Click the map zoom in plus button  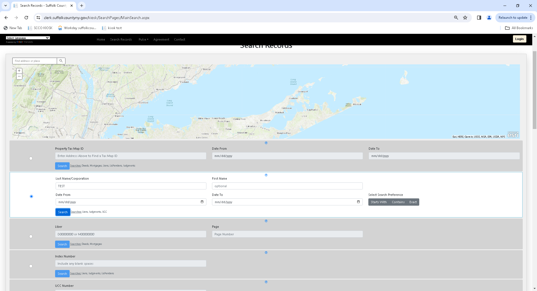(19, 71)
